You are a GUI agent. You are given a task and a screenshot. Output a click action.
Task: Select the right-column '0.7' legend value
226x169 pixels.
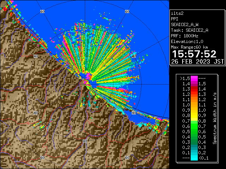[x=202, y=126]
